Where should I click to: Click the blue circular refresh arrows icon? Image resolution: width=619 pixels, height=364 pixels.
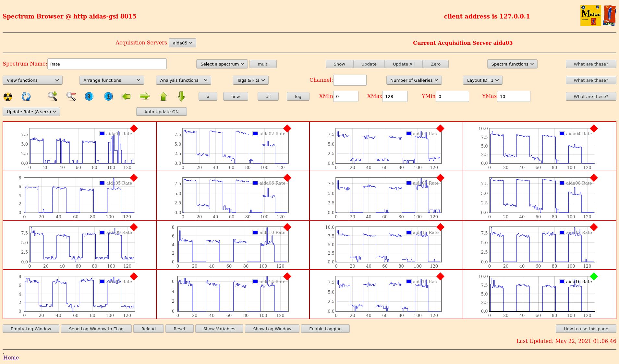(x=26, y=97)
